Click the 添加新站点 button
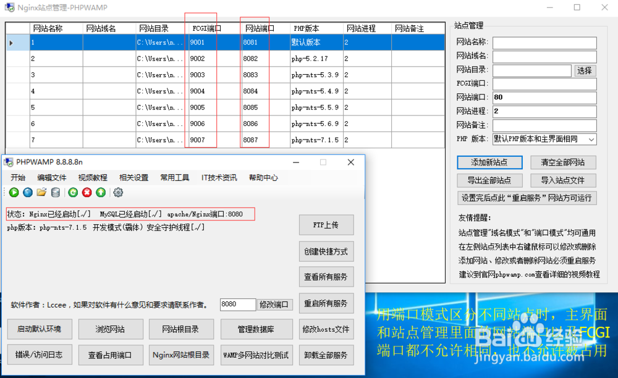The height and width of the screenshot is (378, 618). [489, 162]
